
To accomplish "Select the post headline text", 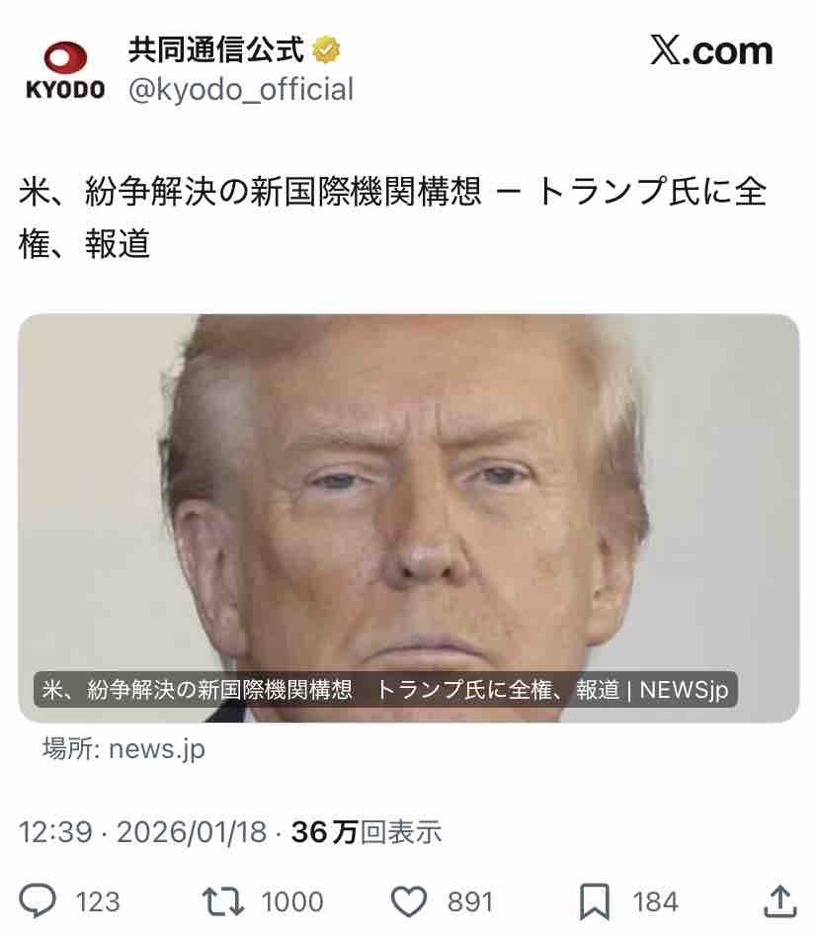I will point(393,217).
